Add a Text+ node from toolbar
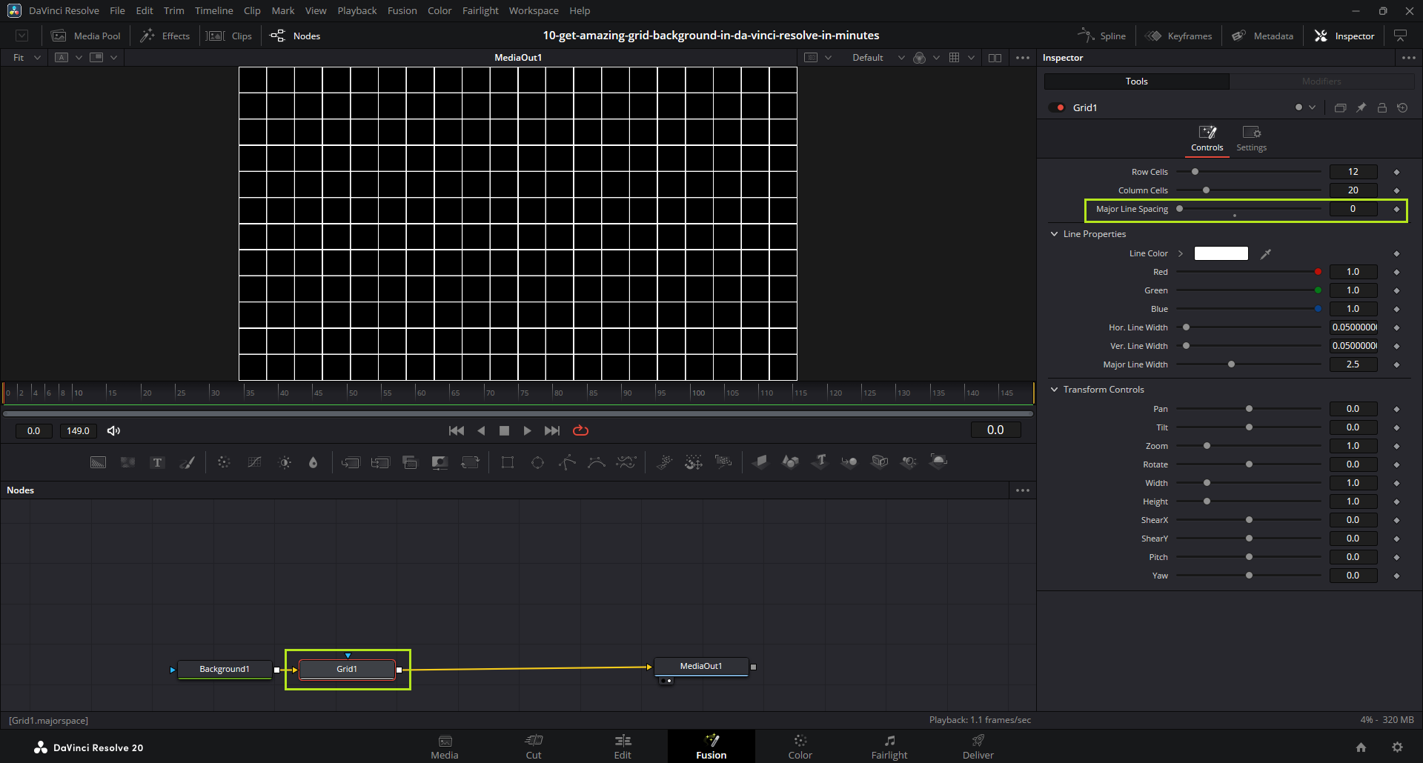 pos(157,462)
